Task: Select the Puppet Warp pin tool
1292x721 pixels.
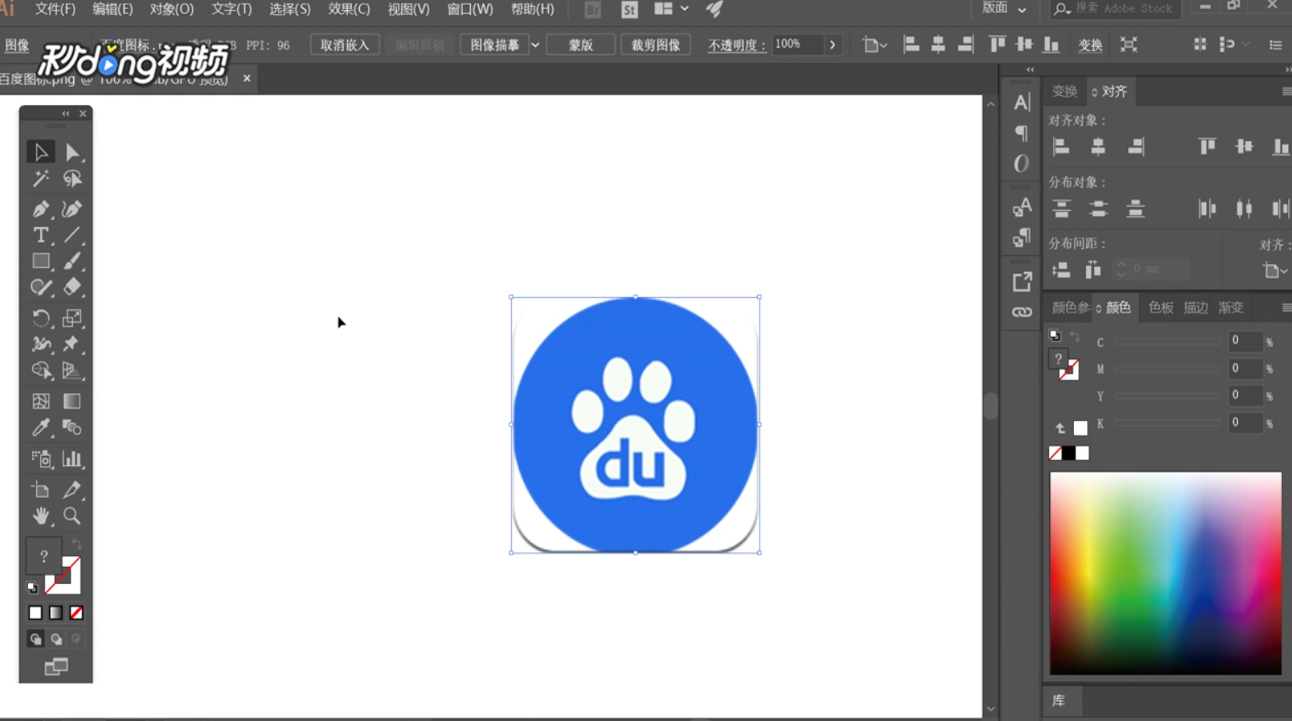Action: [x=72, y=345]
